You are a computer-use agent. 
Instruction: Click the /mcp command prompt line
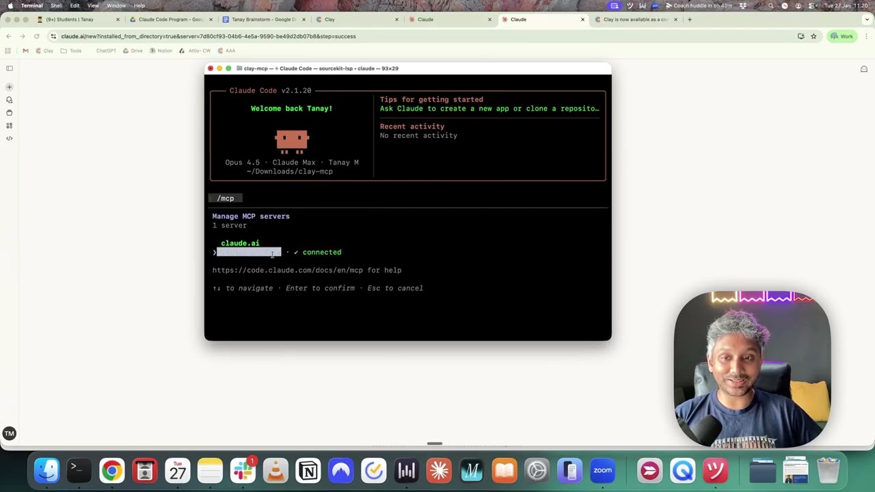226,198
